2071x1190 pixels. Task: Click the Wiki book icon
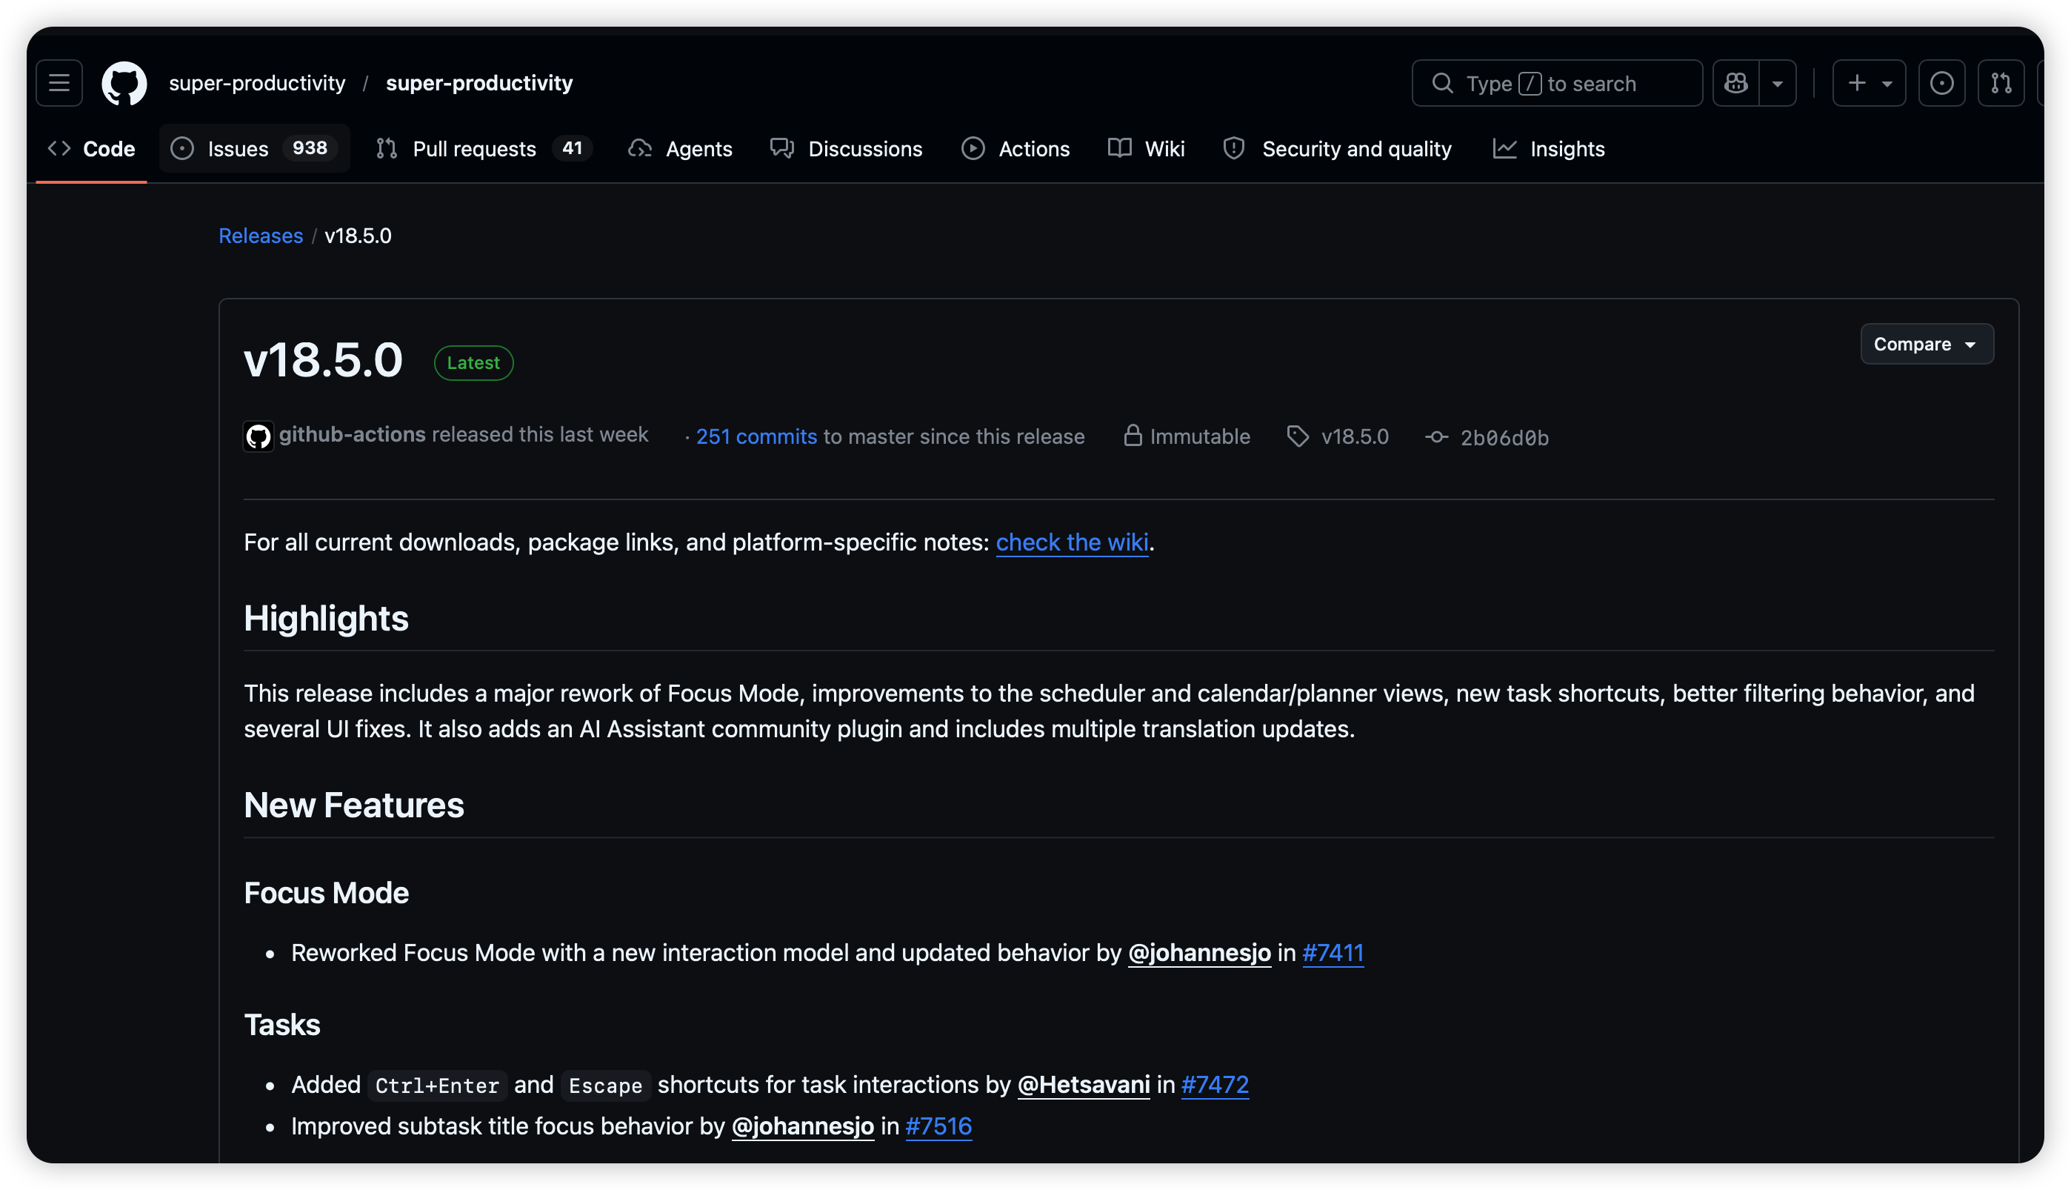[x=1119, y=149]
